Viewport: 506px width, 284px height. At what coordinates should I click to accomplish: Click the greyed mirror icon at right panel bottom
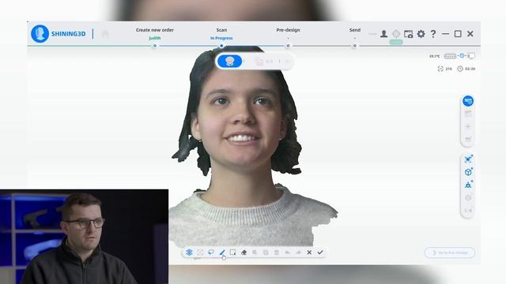pyautogui.click(x=468, y=211)
